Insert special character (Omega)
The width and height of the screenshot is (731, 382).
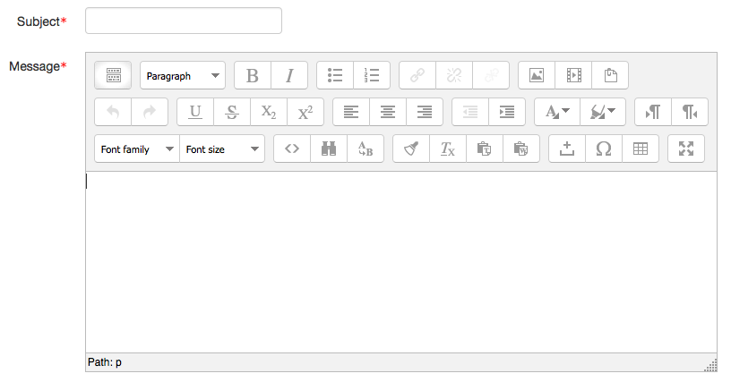(604, 149)
